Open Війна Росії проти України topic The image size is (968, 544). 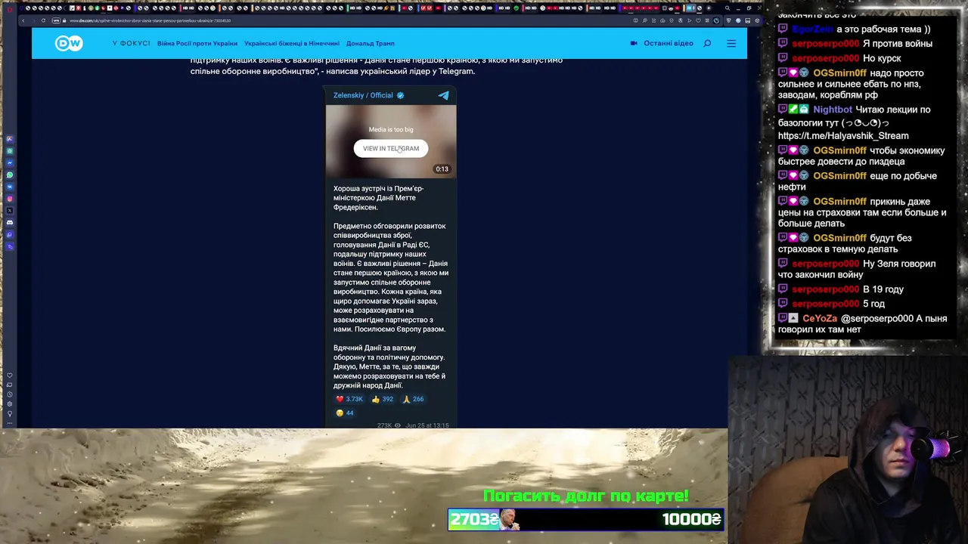coord(197,43)
